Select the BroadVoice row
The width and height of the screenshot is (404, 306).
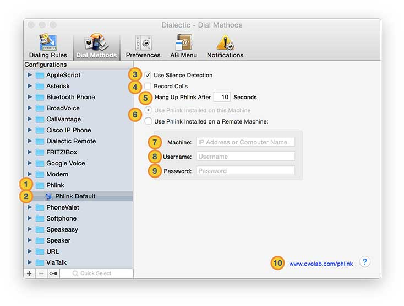78,108
